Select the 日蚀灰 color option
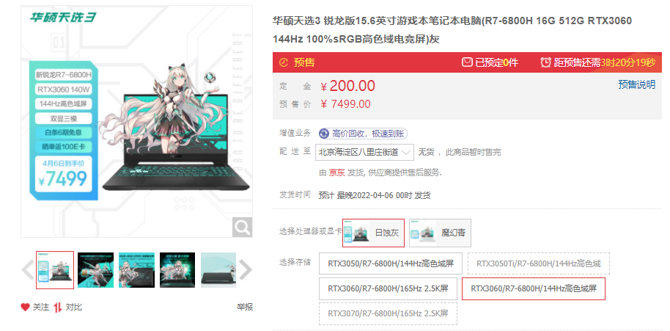The height and width of the screenshot is (331, 670). pyautogui.click(x=373, y=233)
